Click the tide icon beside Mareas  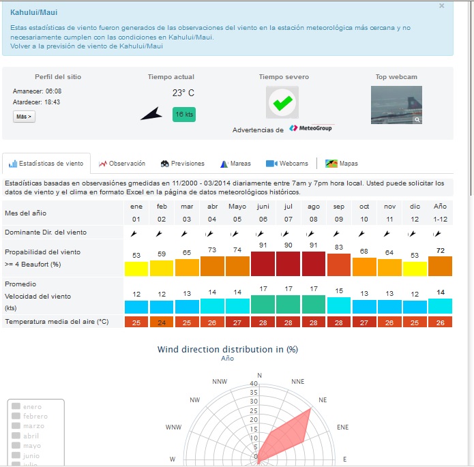click(224, 164)
